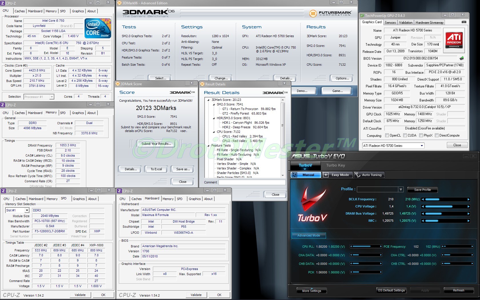Click the BCLK Frequency increase arrow
Viewport: 480px width, 300px height.
pos(468,199)
